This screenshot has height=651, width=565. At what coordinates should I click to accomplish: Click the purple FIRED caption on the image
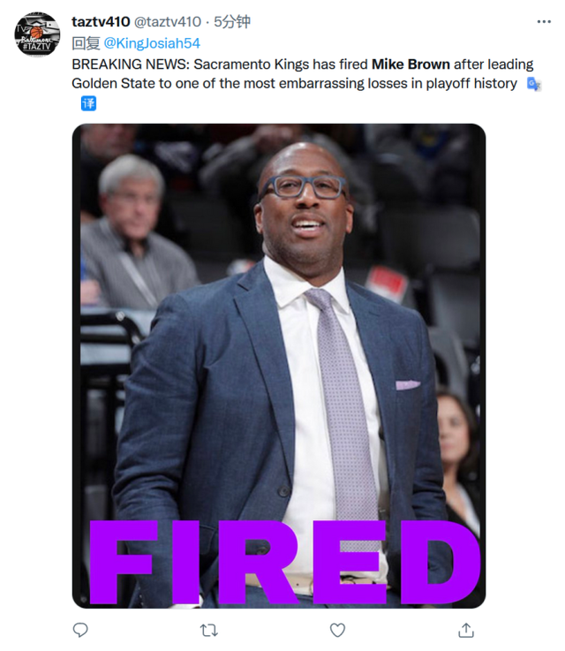[285, 562]
